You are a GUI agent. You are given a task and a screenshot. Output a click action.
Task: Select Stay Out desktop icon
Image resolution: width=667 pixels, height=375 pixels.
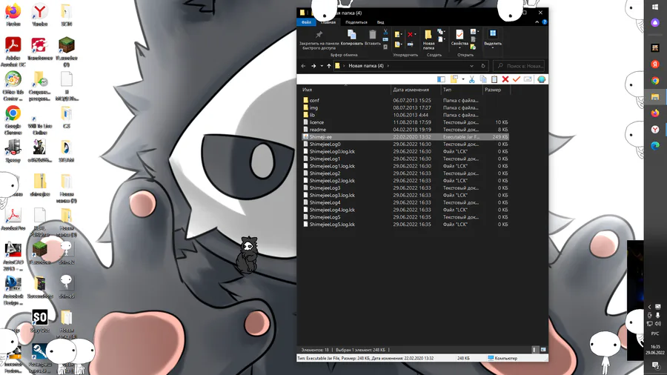click(x=39, y=321)
